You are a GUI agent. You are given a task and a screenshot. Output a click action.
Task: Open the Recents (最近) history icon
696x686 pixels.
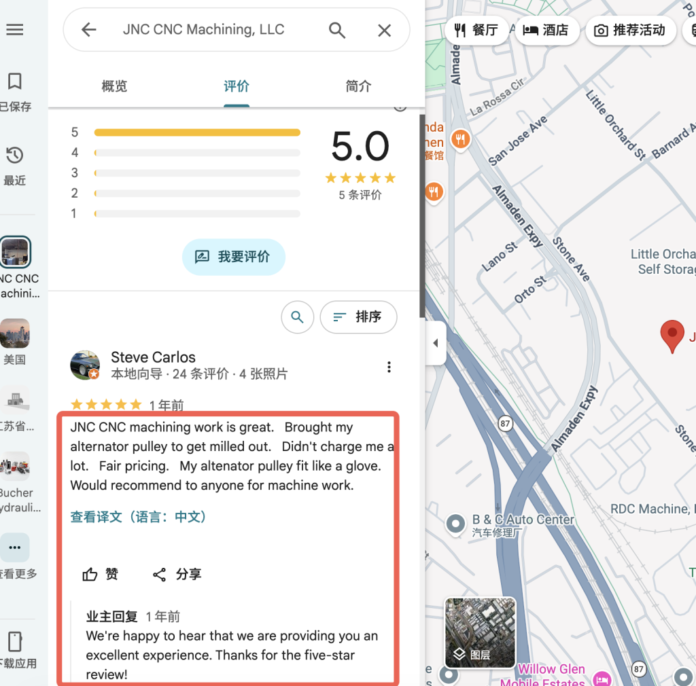click(x=15, y=156)
